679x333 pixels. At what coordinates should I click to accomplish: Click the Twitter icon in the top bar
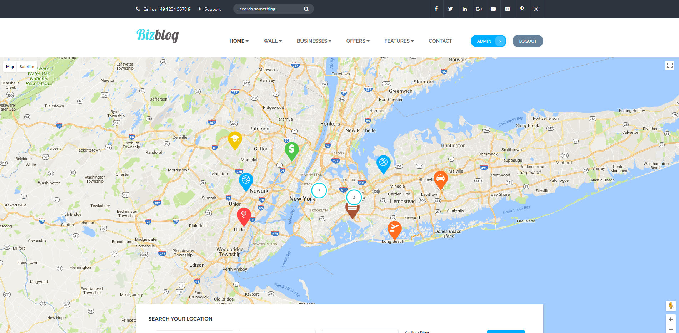(x=450, y=9)
